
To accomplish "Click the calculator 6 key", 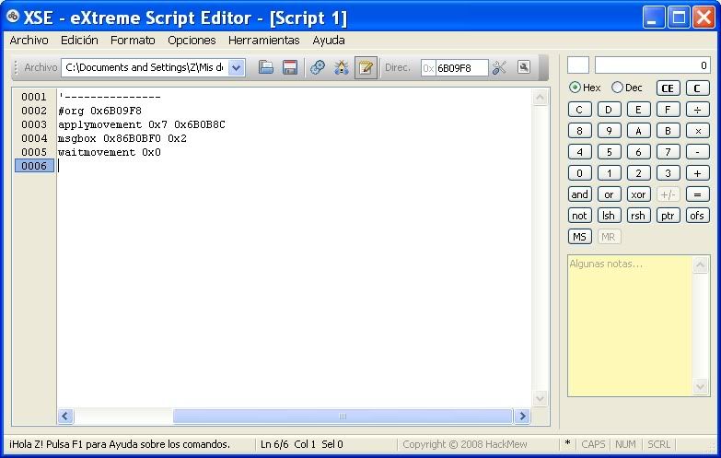I will 638,152.
